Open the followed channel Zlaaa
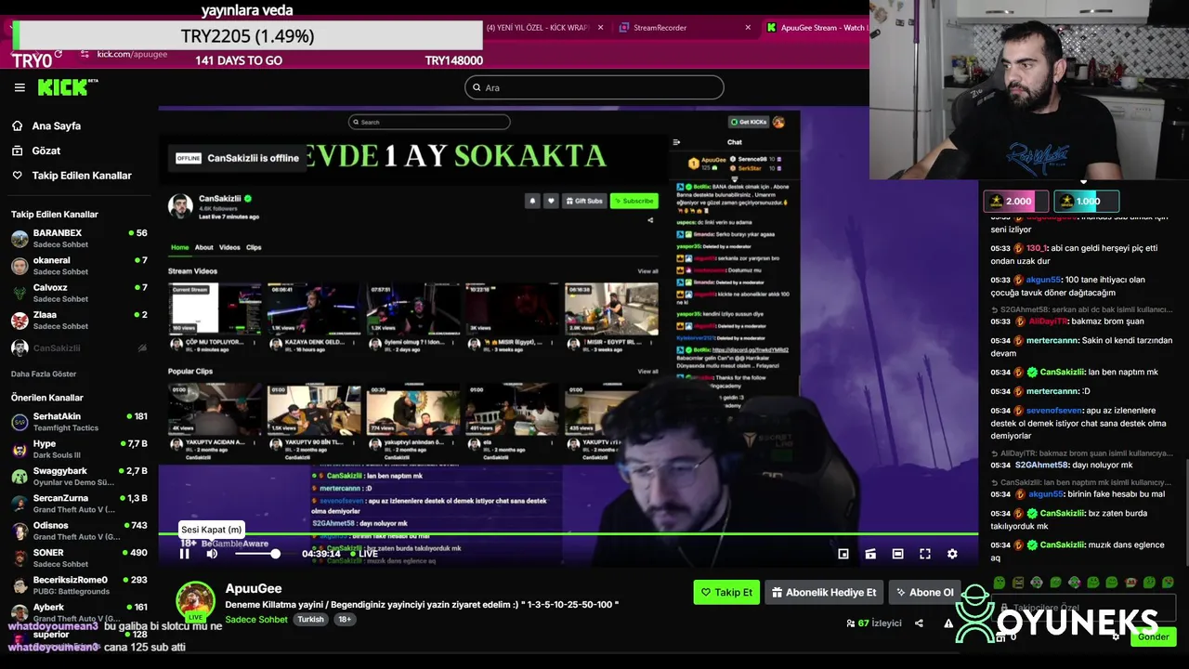The width and height of the screenshot is (1189, 669). (x=79, y=320)
